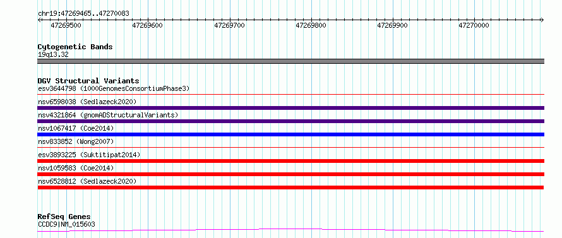Click the 47269500 ruler tick label
The width and height of the screenshot is (562, 238).
click(66, 25)
